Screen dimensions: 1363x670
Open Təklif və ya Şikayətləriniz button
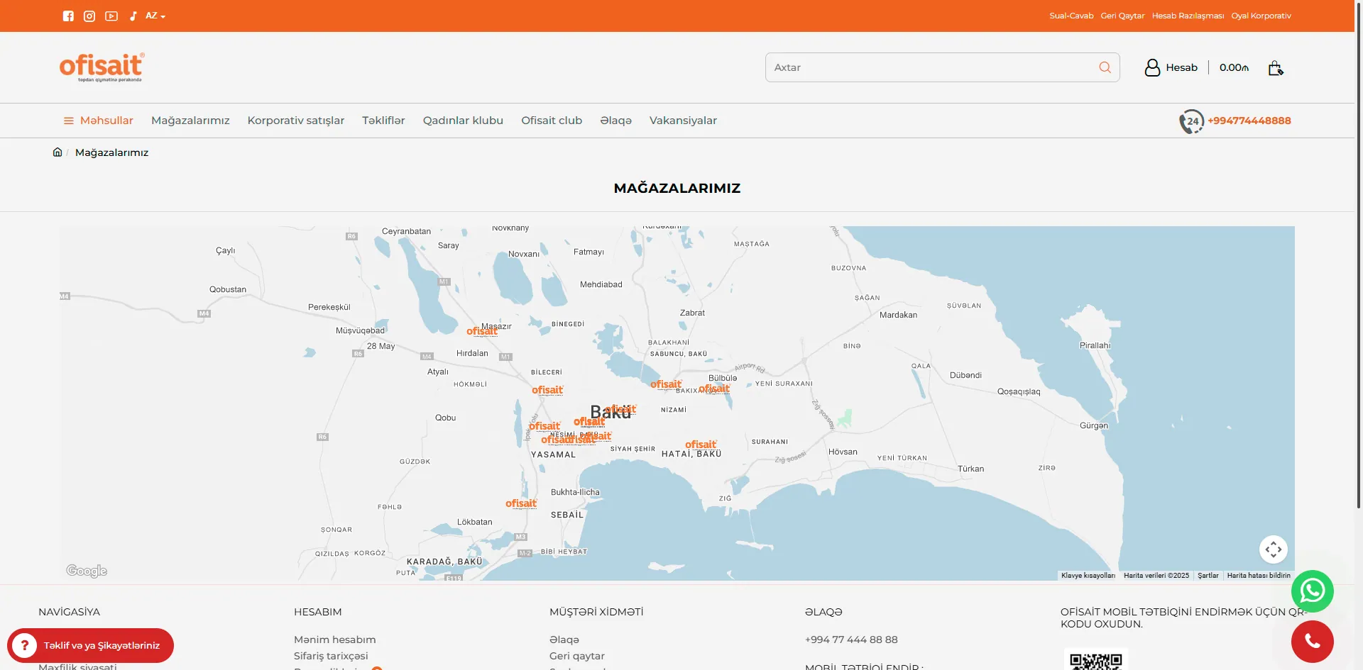[90, 645]
